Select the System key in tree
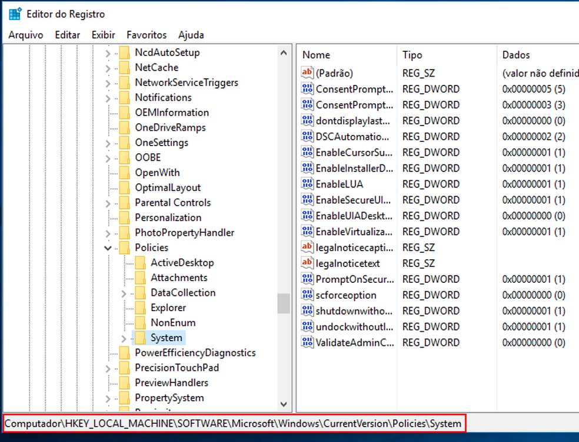 166,338
